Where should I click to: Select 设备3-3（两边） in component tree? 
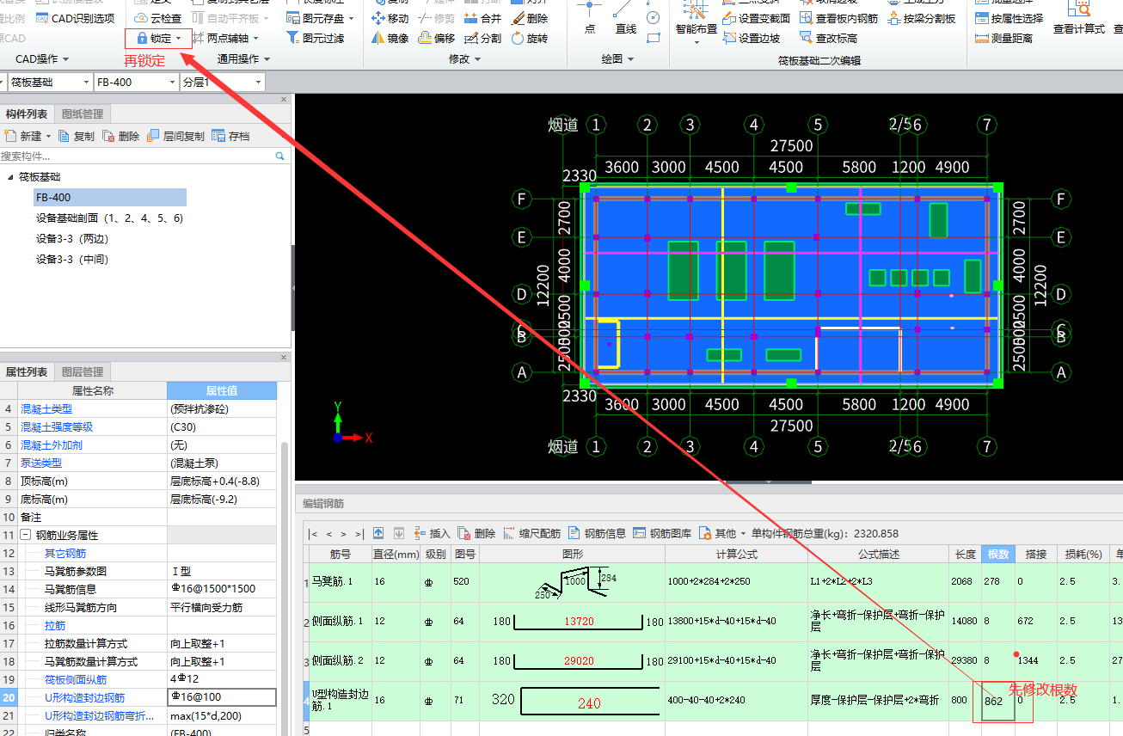pos(72,239)
